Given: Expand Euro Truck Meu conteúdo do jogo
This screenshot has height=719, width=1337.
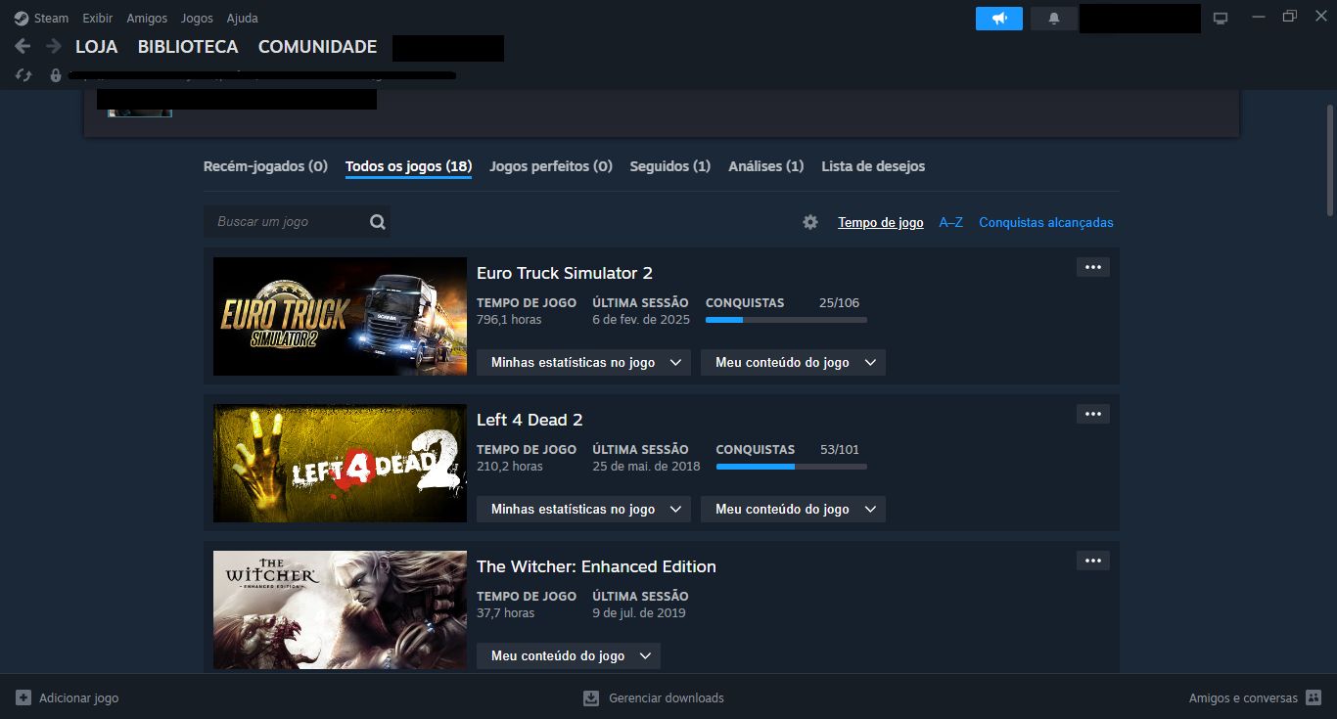Looking at the screenshot, I should tap(793, 362).
